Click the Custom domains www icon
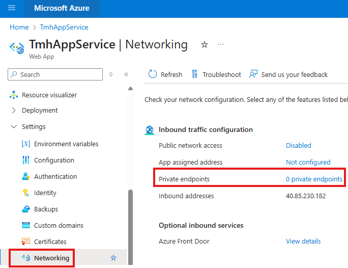 click(x=26, y=225)
